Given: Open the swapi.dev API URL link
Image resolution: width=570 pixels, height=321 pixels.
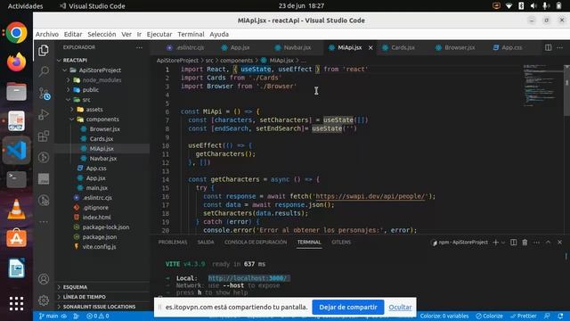Looking at the screenshot, I should coord(370,196).
